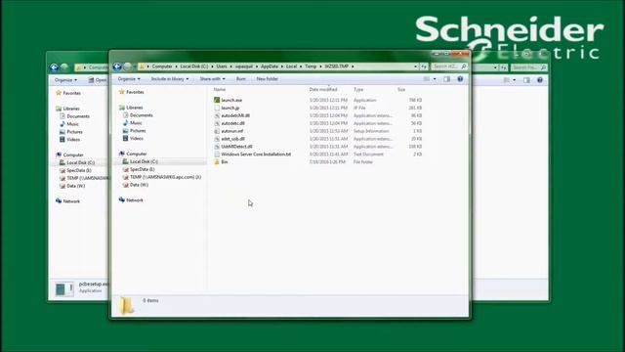
Task: Click the change view icon in the front window
Action: click(x=427, y=79)
